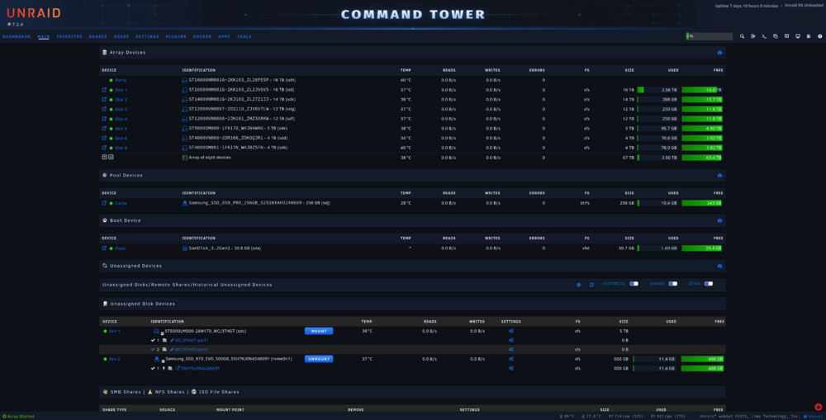Click Disk 1 free space bar 13.4 TB
826x420 pixels.
[x=702, y=90]
